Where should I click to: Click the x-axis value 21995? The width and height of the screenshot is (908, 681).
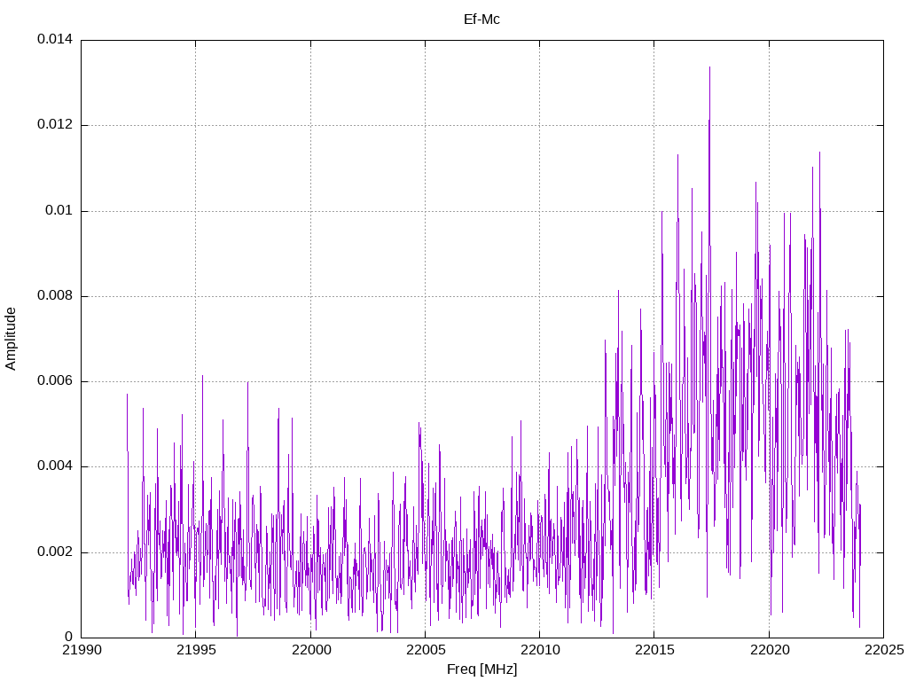click(x=196, y=650)
